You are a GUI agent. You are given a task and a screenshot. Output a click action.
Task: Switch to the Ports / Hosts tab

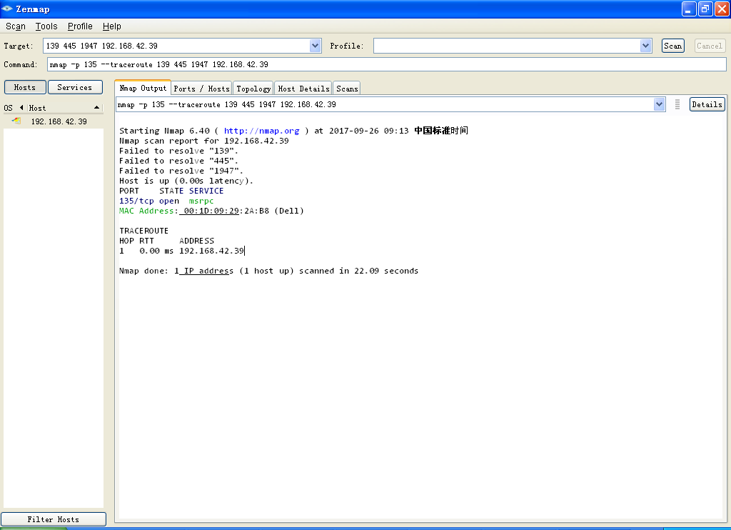201,88
